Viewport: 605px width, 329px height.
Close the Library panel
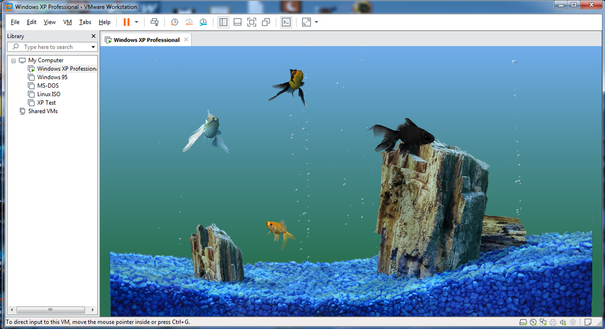tap(93, 36)
